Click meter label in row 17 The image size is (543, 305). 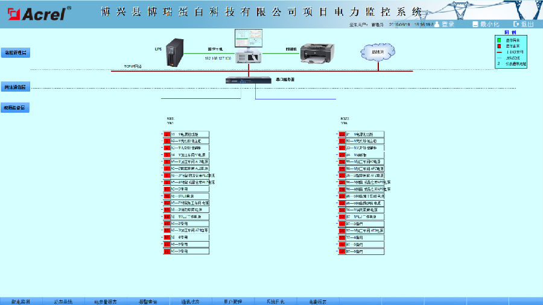point(190,237)
